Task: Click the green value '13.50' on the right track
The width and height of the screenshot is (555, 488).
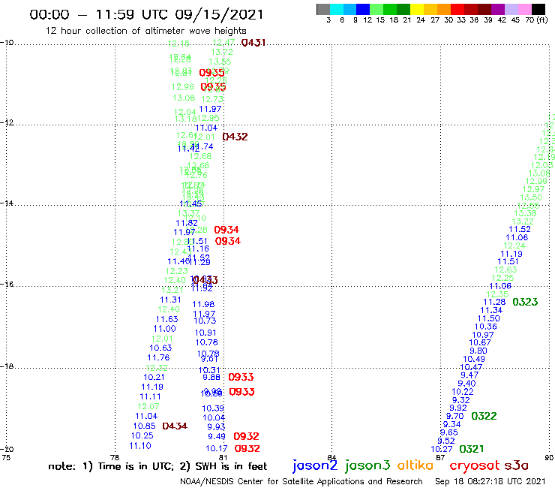Action: pyautogui.click(x=531, y=197)
